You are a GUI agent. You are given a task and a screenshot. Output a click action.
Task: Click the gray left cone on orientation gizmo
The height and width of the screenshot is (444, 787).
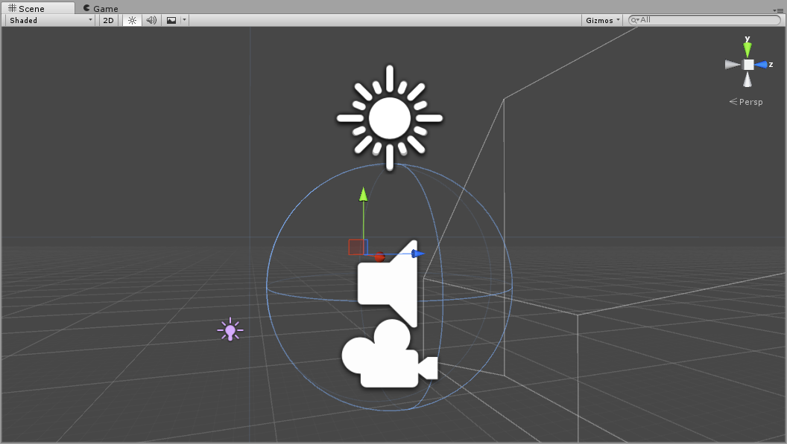[x=732, y=65]
